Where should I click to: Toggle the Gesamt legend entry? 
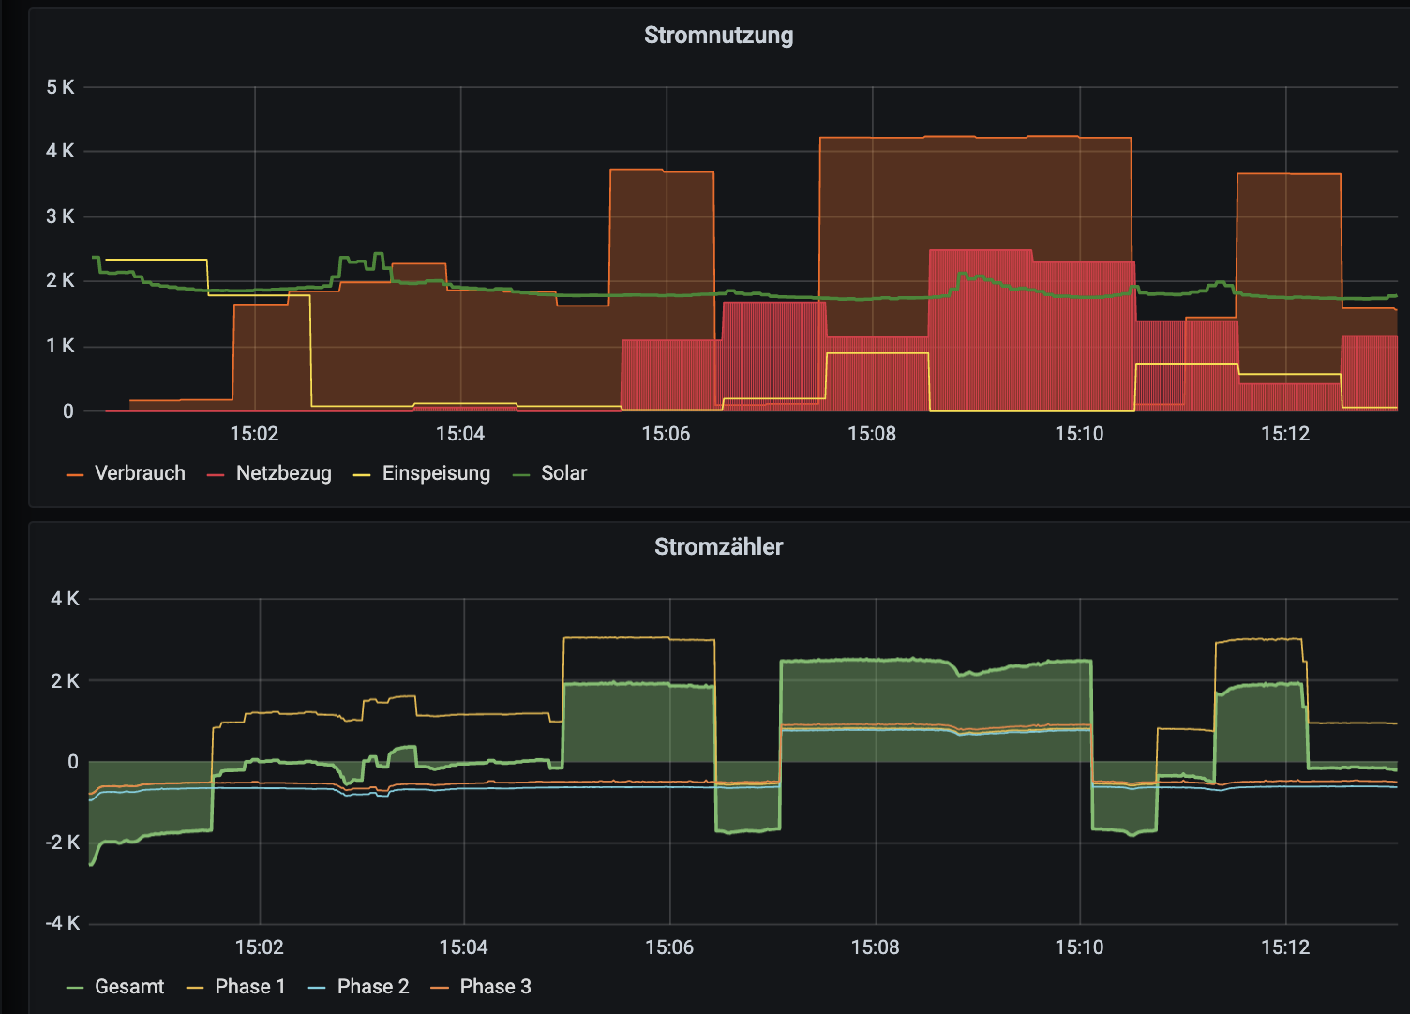coord(129,987)
